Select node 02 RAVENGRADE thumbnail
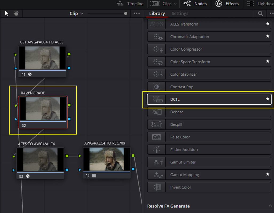This screenshot has width=274, height=213. [43, 109]
